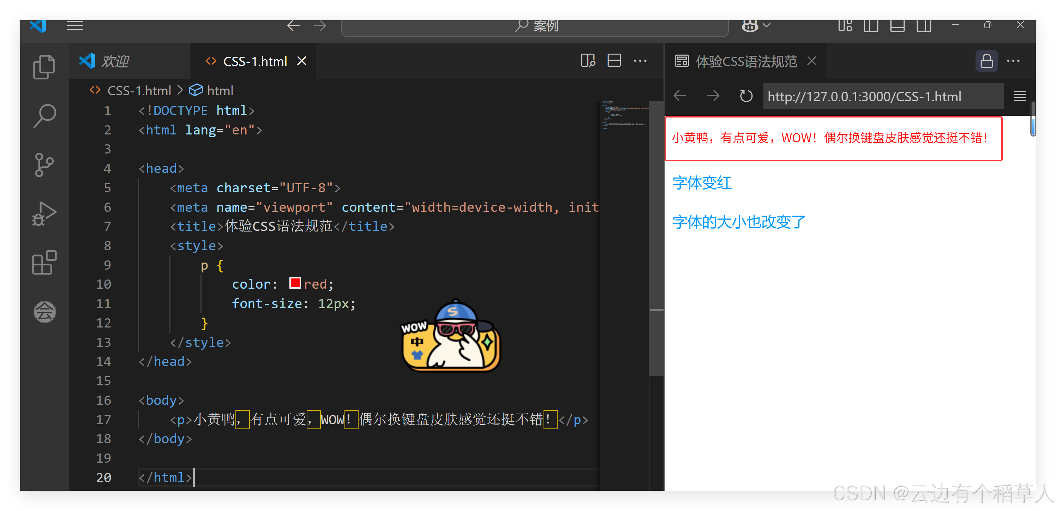The height and width of the screenshot is (511, 1056).
Task: Open the Run and Debug view
Action: 44,214
